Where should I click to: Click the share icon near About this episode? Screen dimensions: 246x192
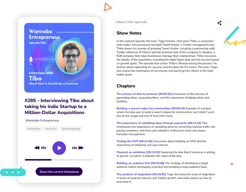(219, 23)
